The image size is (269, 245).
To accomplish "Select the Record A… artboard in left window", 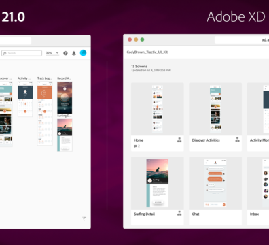I will point(65,97).
